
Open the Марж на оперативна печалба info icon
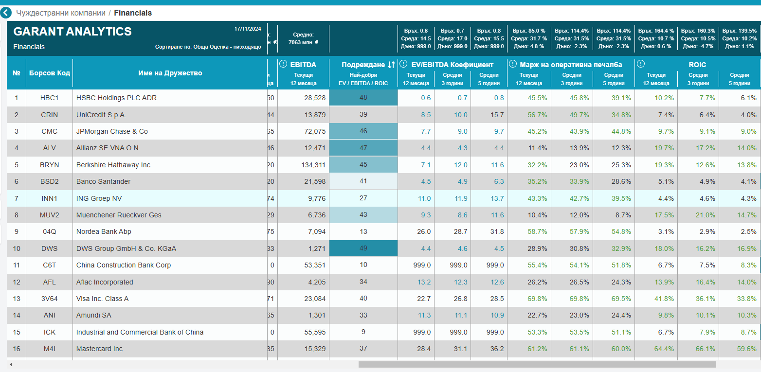coord(513,64)
